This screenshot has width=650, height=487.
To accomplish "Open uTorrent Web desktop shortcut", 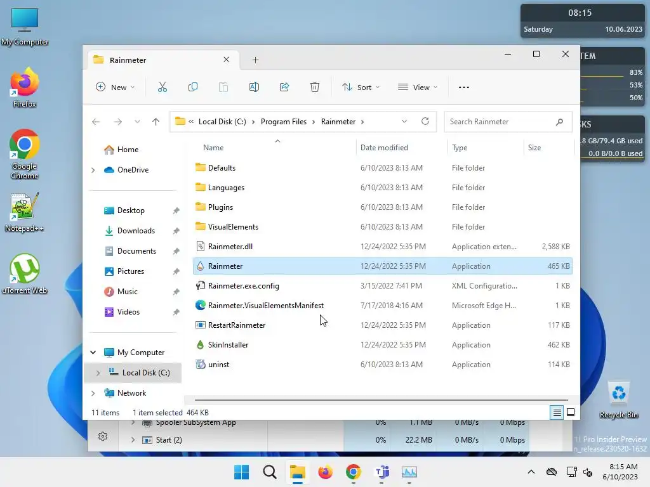I will pyautogui.click(x=25, y=274).
